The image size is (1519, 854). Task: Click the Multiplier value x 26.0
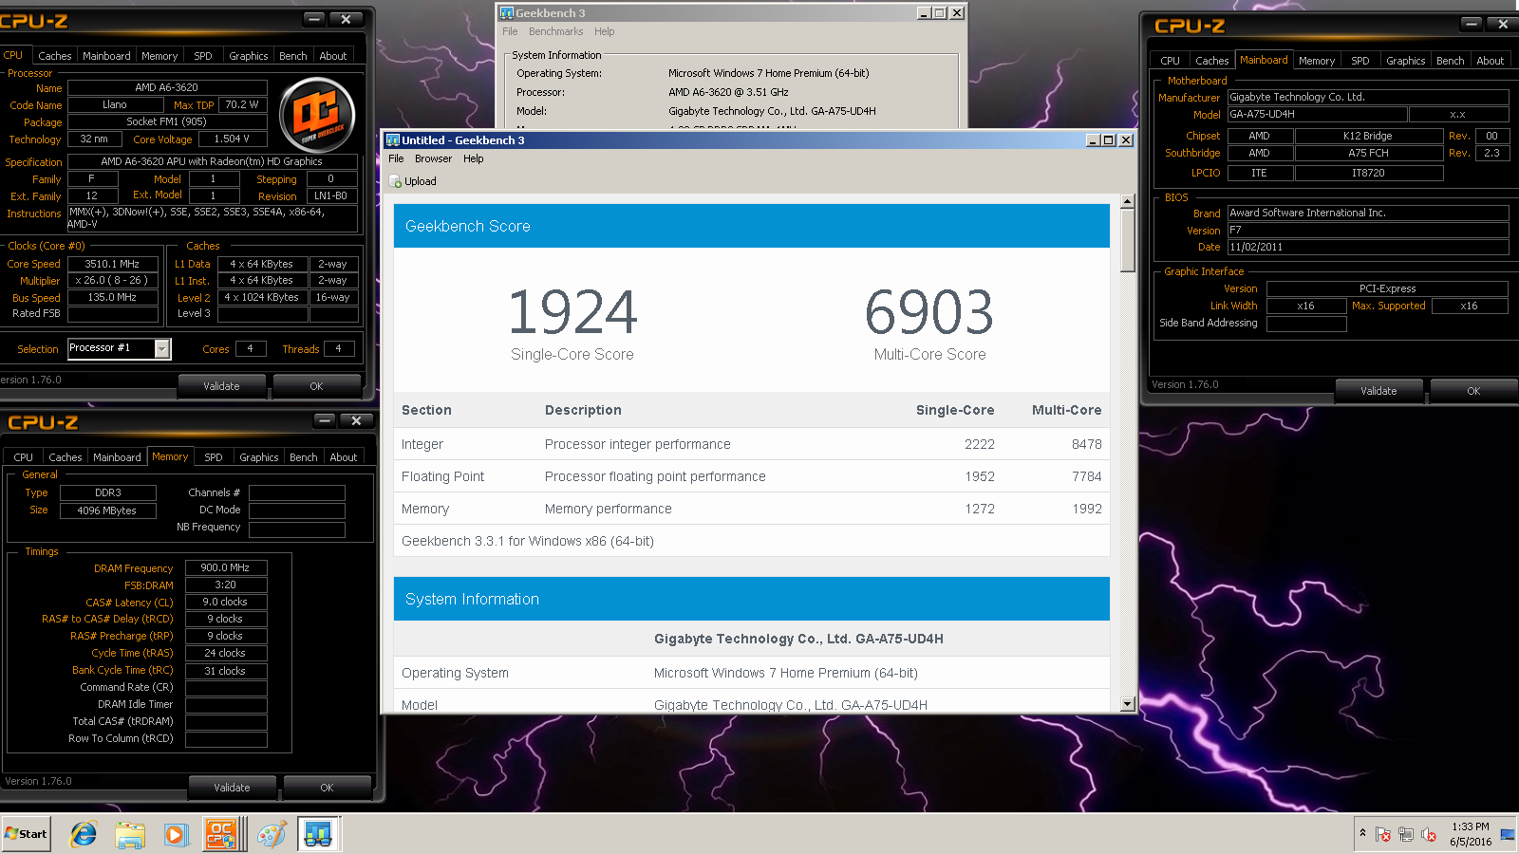(112, 281)
